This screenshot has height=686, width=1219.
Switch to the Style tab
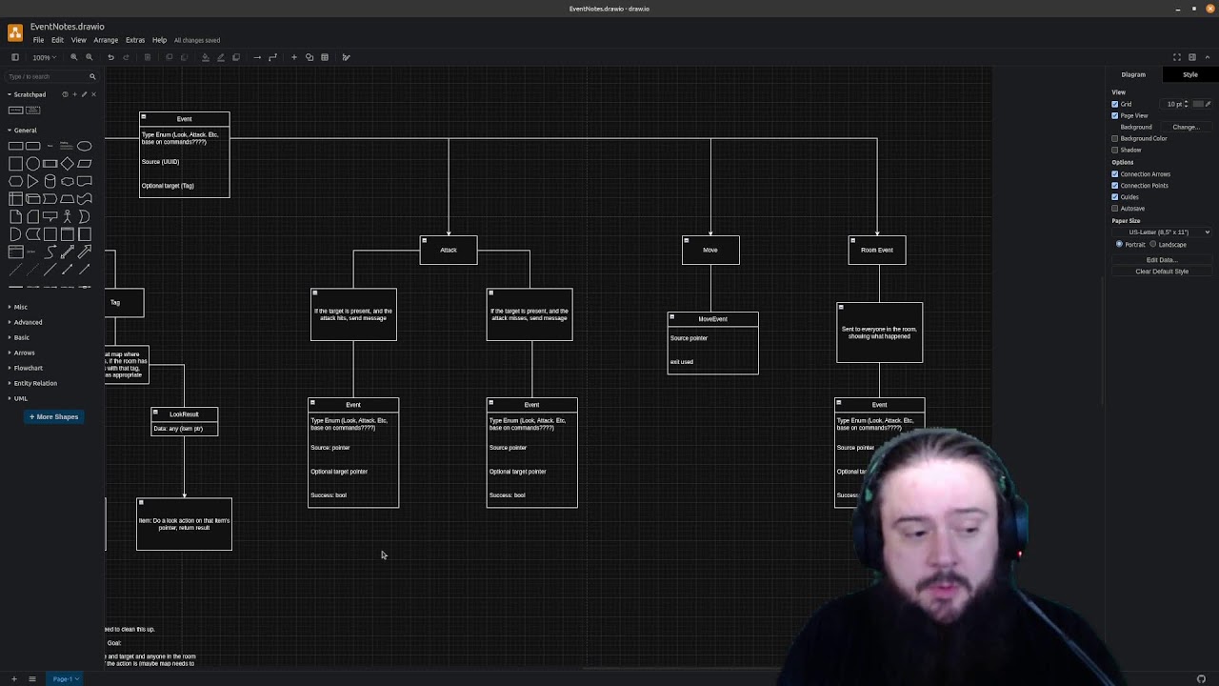pos(1190,74)
